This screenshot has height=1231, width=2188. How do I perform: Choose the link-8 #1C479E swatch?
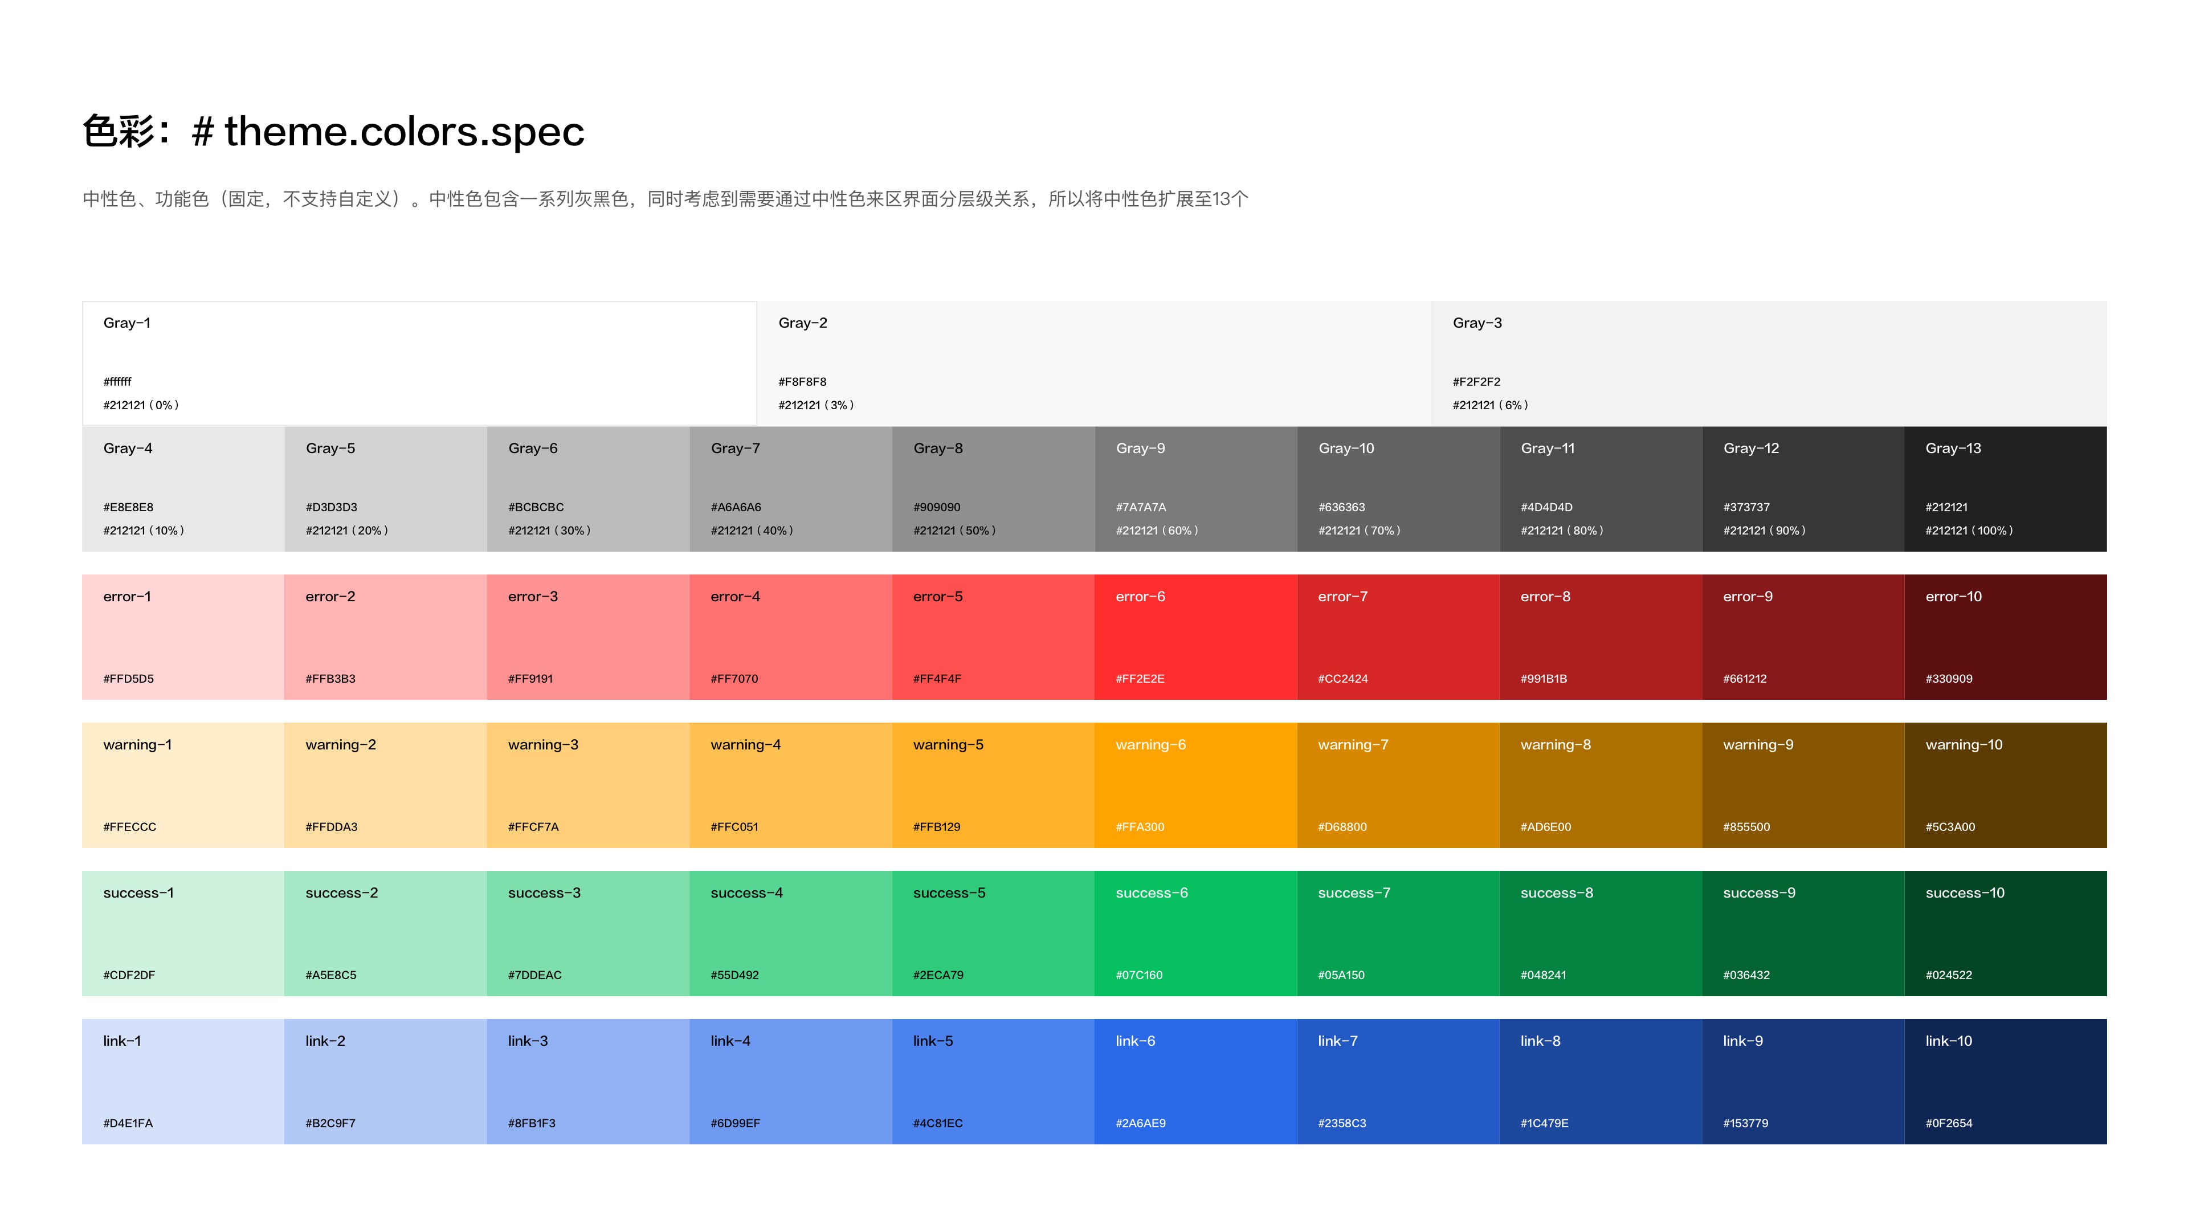click(1600, 1081)
